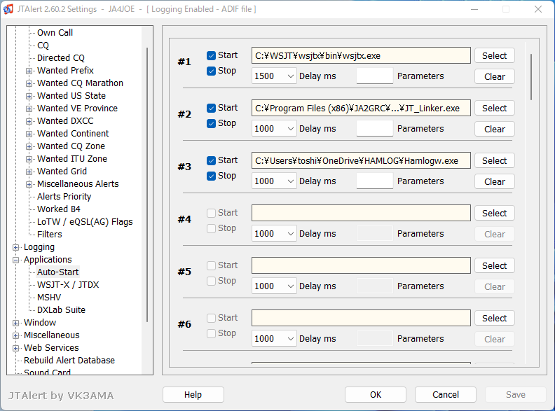Open the #2 delay ms dropdown
The height and width of the screenshot is (411, 555).
click(x=274, y=128)
